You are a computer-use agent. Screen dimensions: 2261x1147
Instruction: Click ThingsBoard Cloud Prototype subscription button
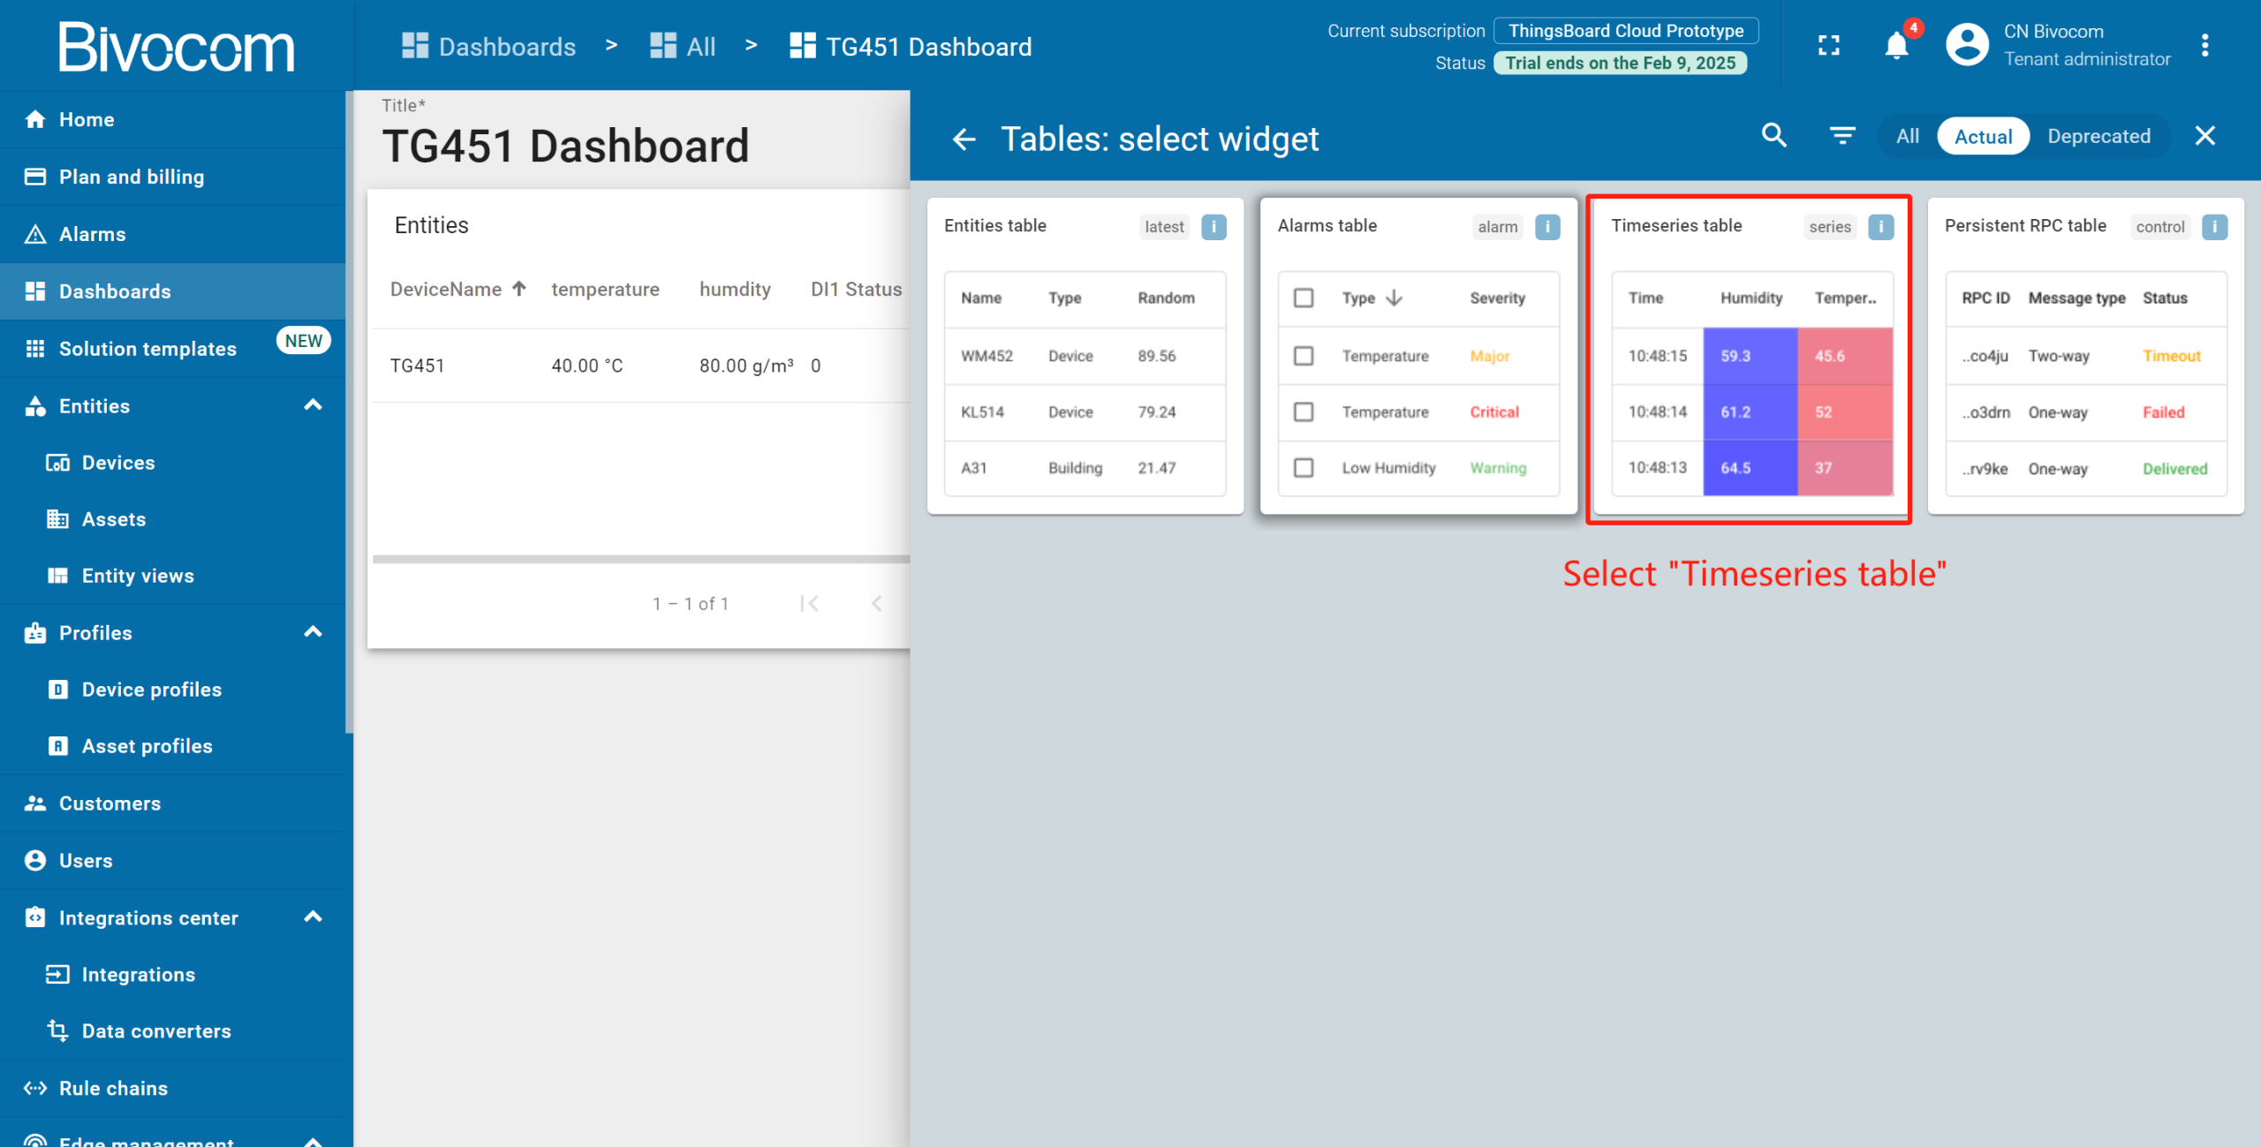point(1625,31)
